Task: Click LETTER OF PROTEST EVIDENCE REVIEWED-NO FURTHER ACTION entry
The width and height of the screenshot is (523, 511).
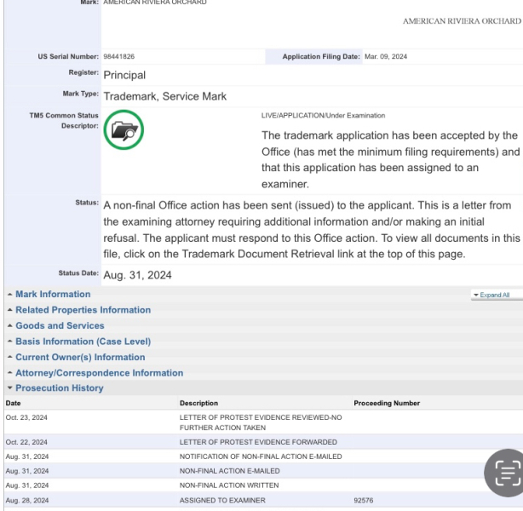Action: pos(261,422)
